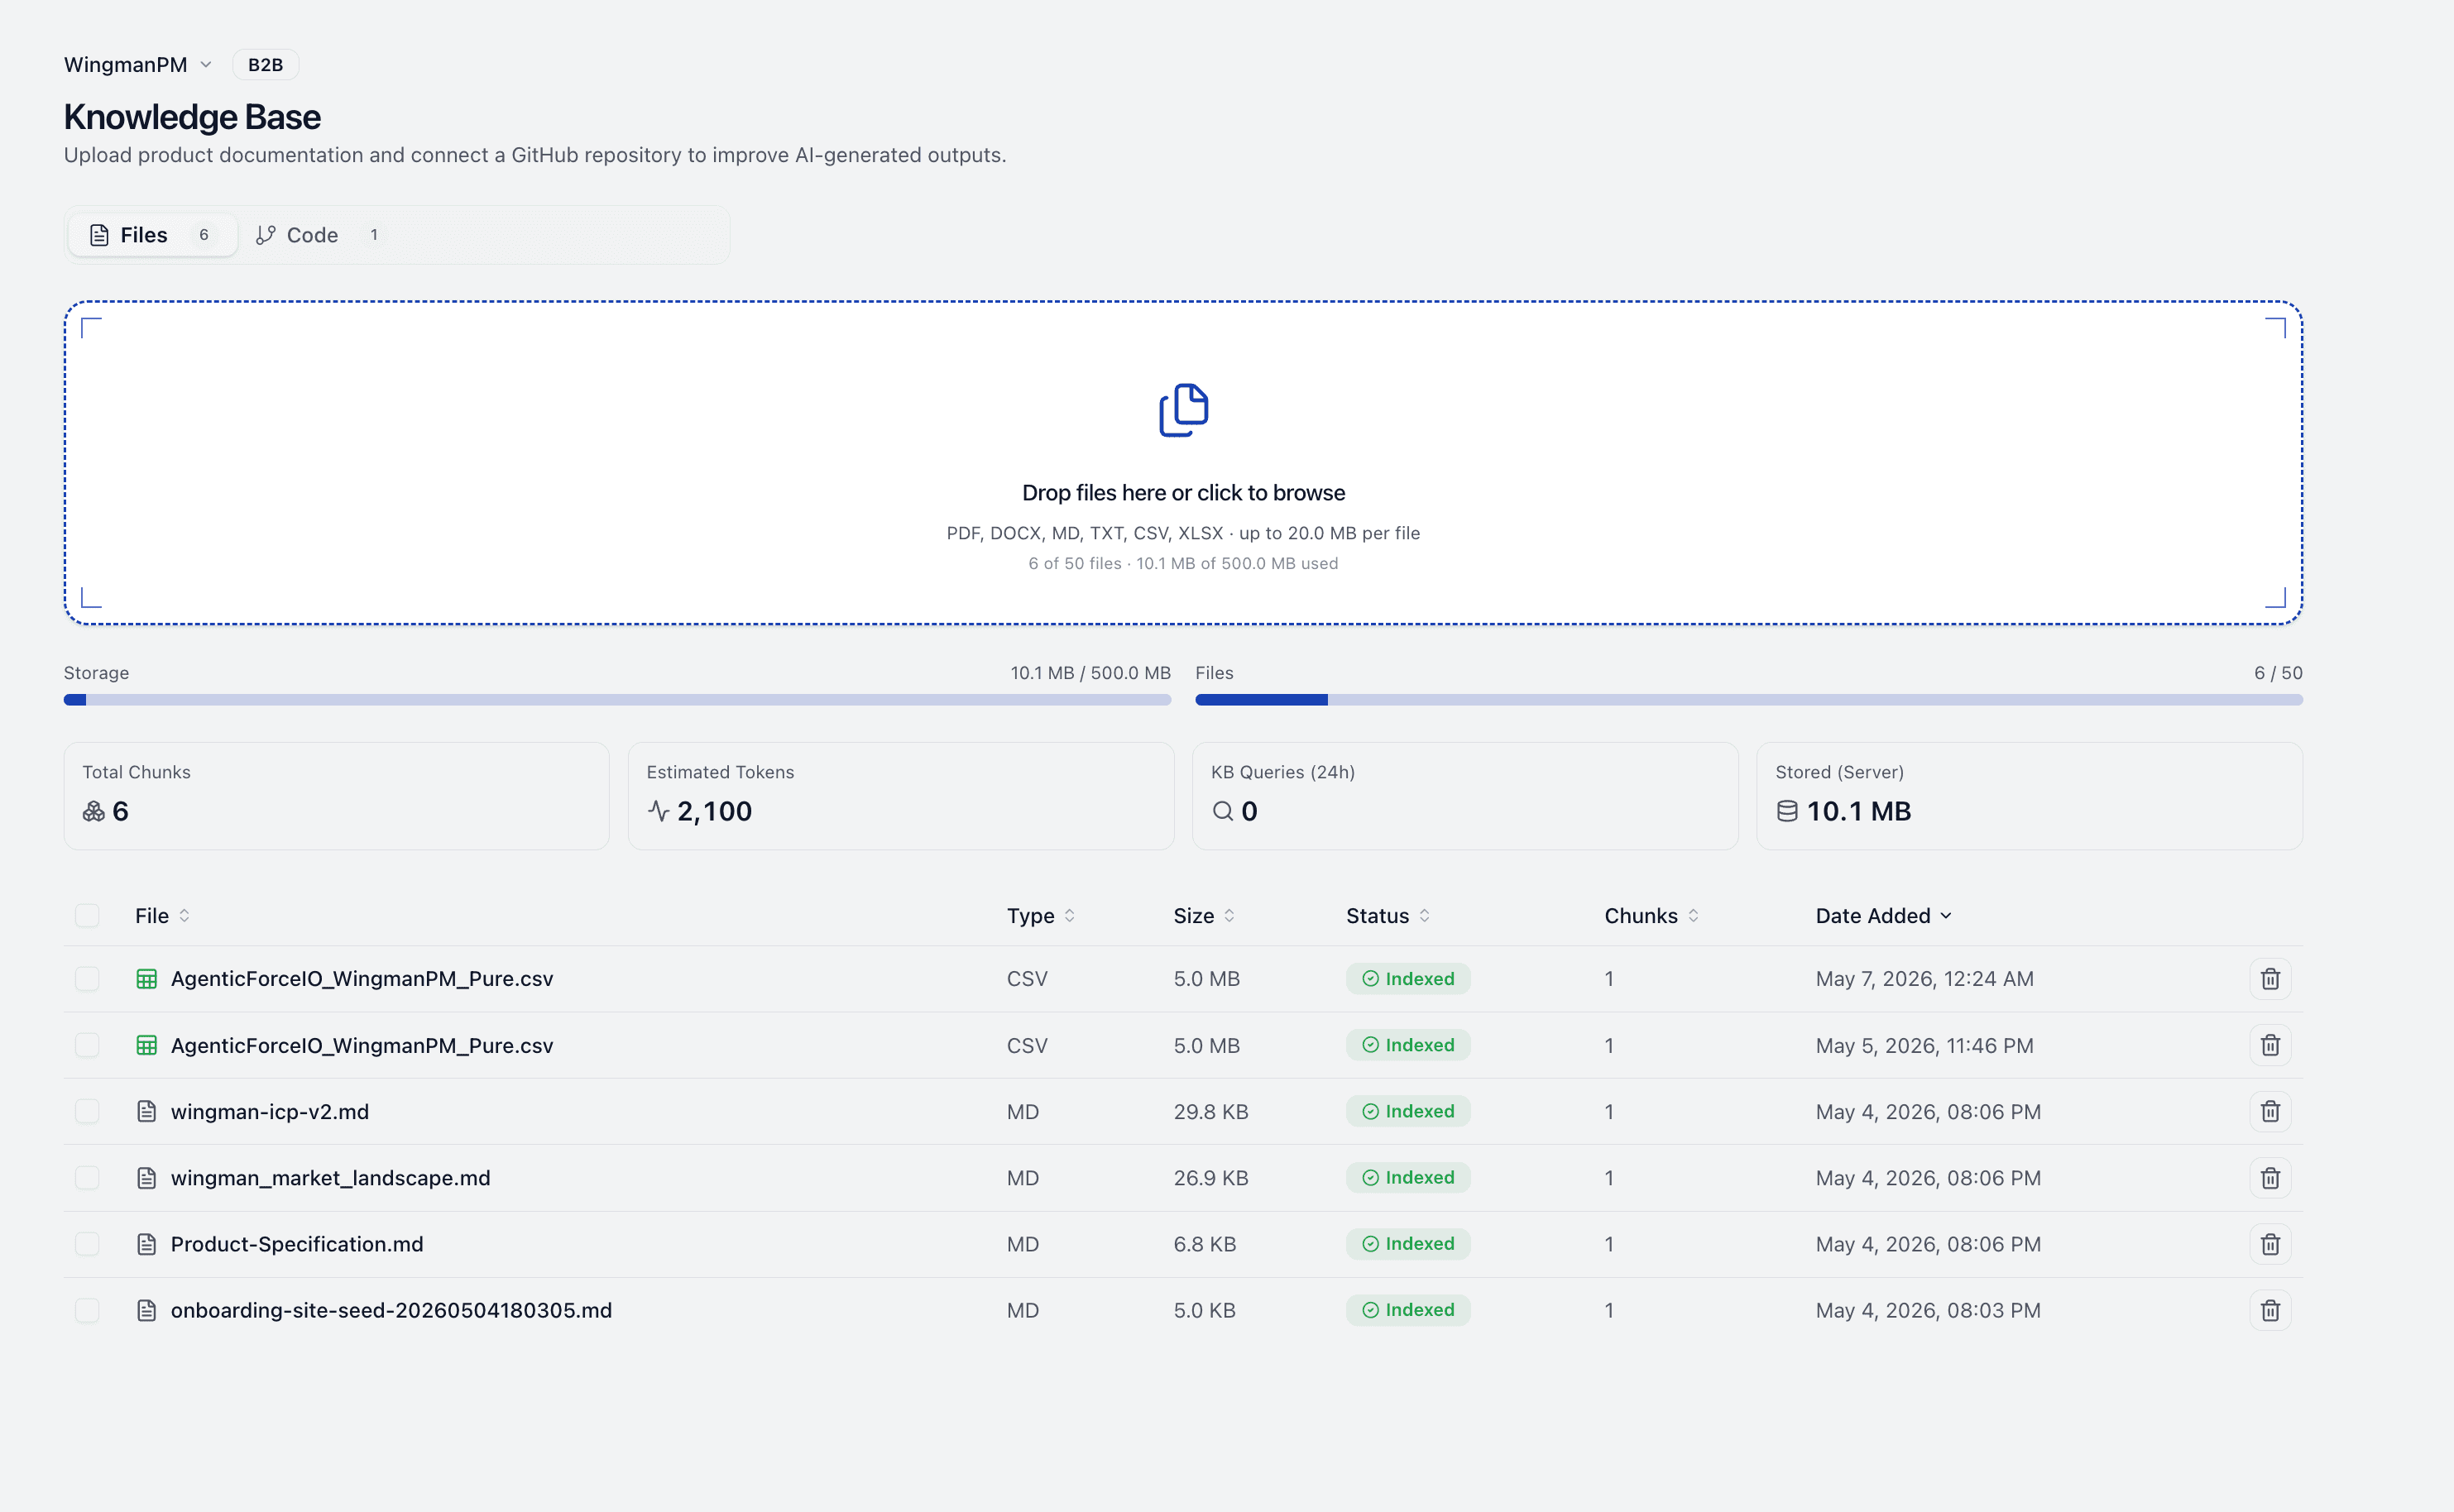Click the Storage usage progress bar
Image resolution: width=2454 pixels, height=1512 pixels.
[617, 700]
